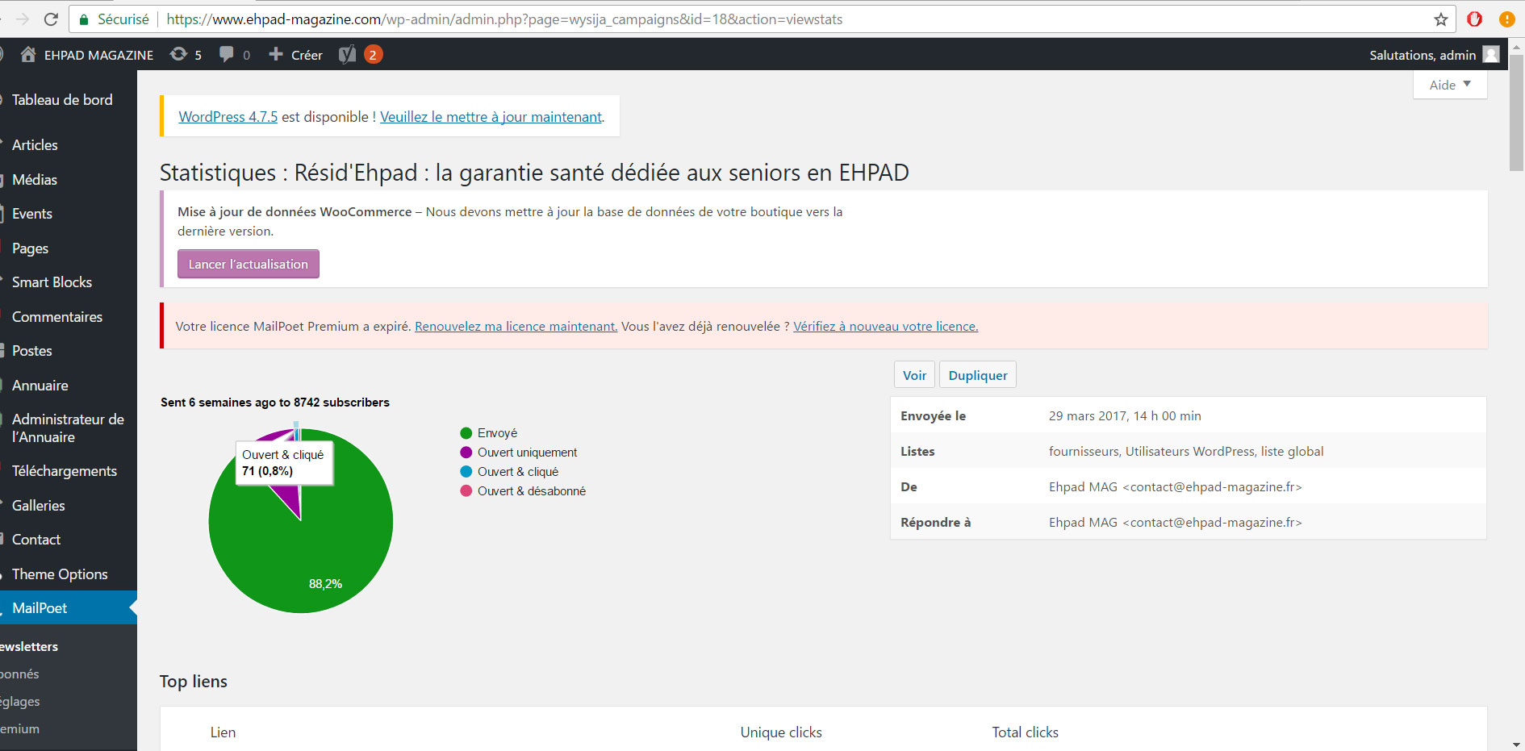Reload the page with the refresh button
Image resolution: width=1525 pixels, height=751 pixels.
click(51, 19)
